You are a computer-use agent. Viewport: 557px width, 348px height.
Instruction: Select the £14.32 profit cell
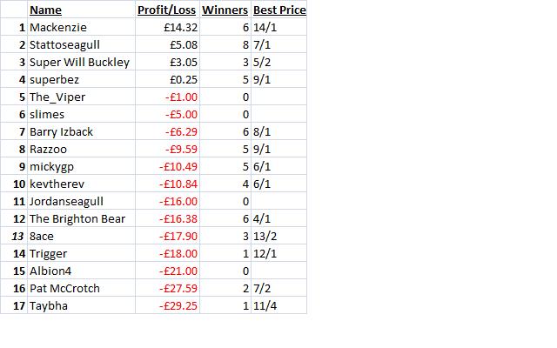click(x=167, y=27)
